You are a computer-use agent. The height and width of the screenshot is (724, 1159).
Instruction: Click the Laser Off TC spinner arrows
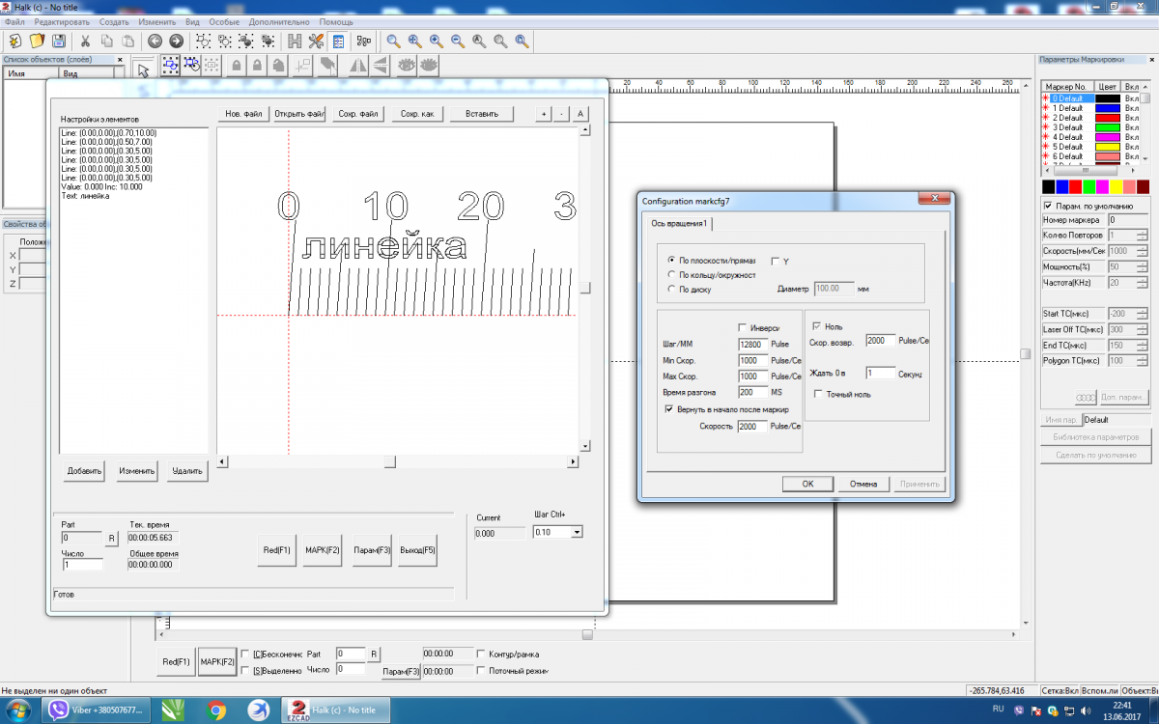point(1142,329)
